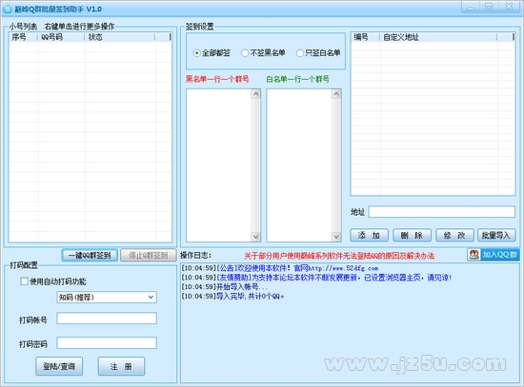Open the 知码(推荐) dropdown

(107, 298)
